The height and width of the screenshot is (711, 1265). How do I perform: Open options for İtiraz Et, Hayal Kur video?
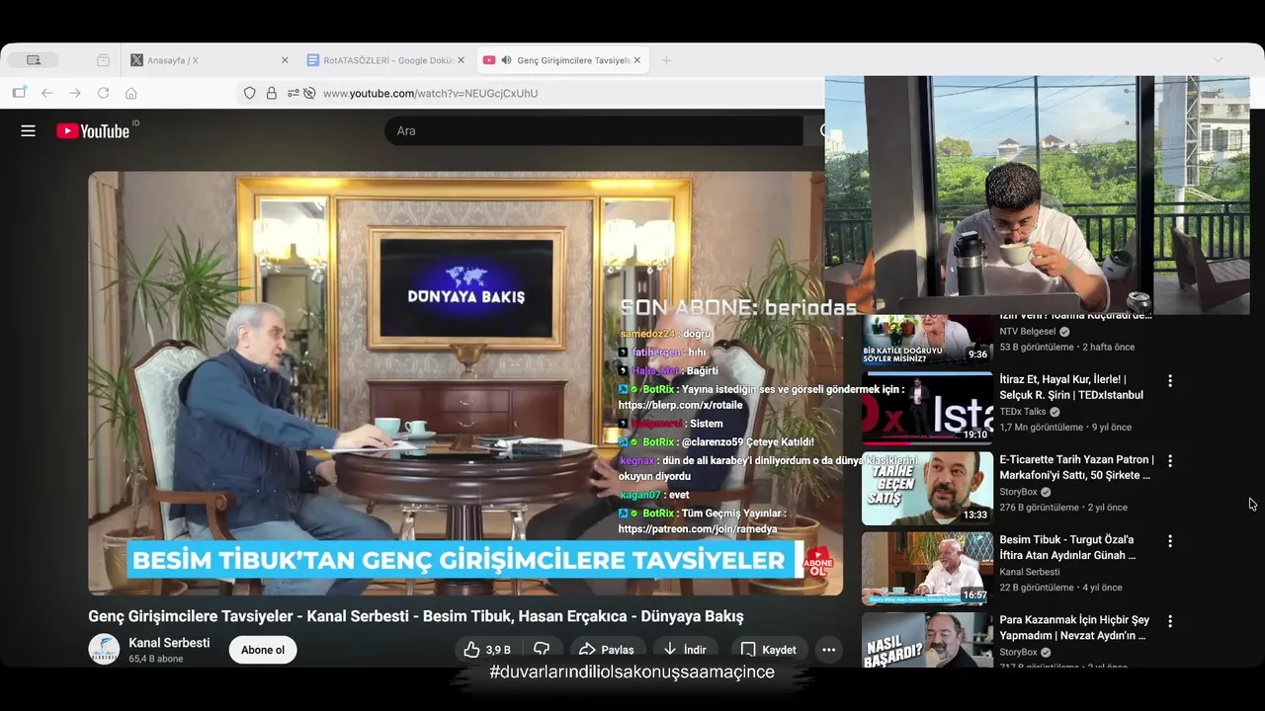point(1170,380)
